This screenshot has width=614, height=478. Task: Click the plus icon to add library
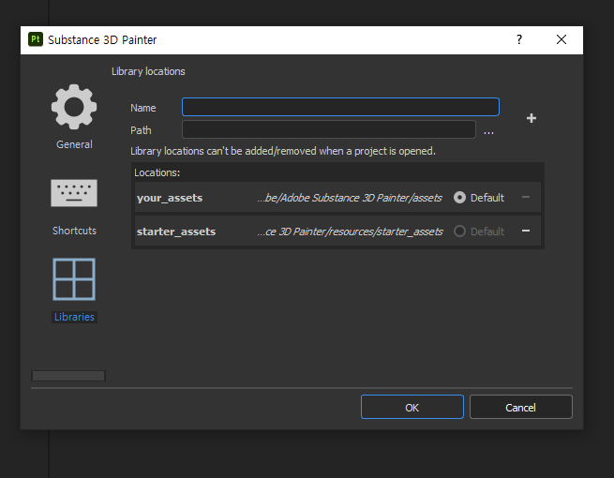pyautogui.click(x=531, y=118)
